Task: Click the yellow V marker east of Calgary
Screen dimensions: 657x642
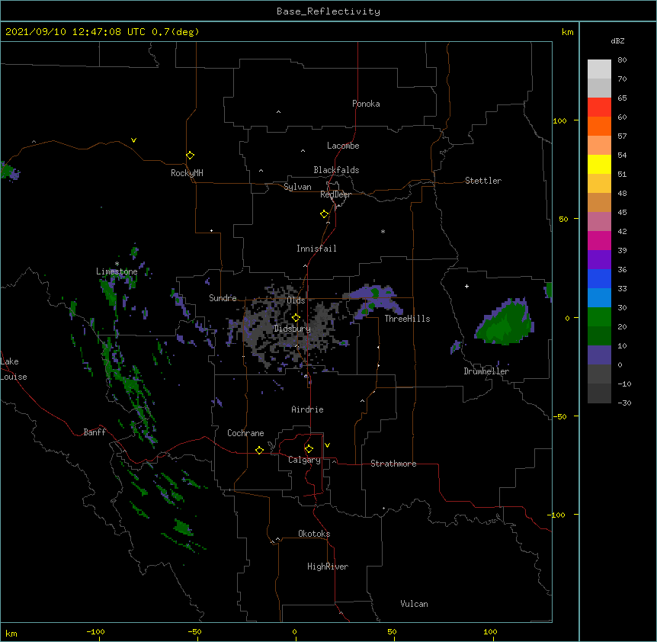Action: pyautogui.click(x=327, y=445)
